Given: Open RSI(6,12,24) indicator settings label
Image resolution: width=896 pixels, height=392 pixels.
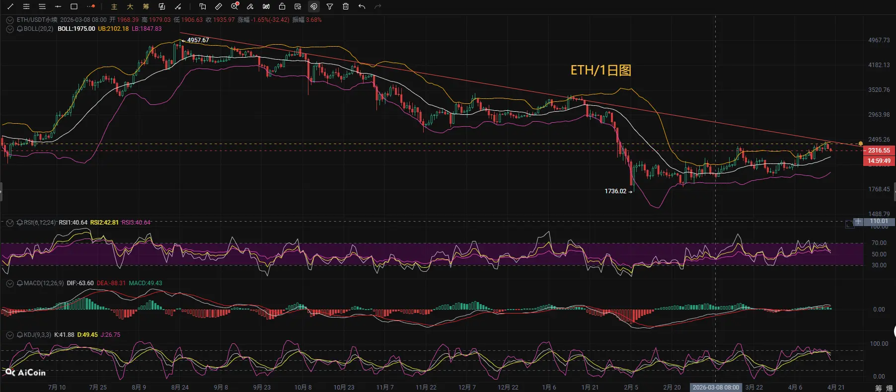Looking at the screenshot, I should click(40, 223).
